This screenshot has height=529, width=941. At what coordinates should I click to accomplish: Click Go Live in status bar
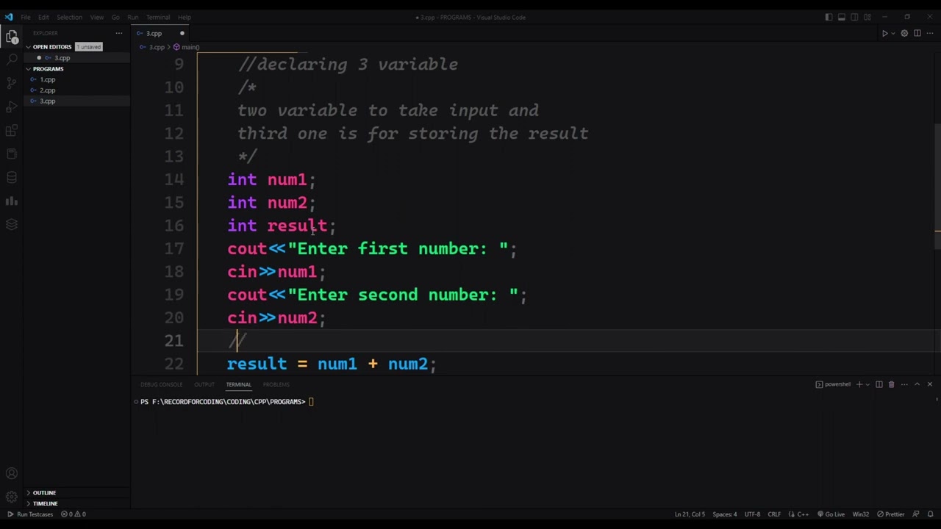click(x=830, y=514)
